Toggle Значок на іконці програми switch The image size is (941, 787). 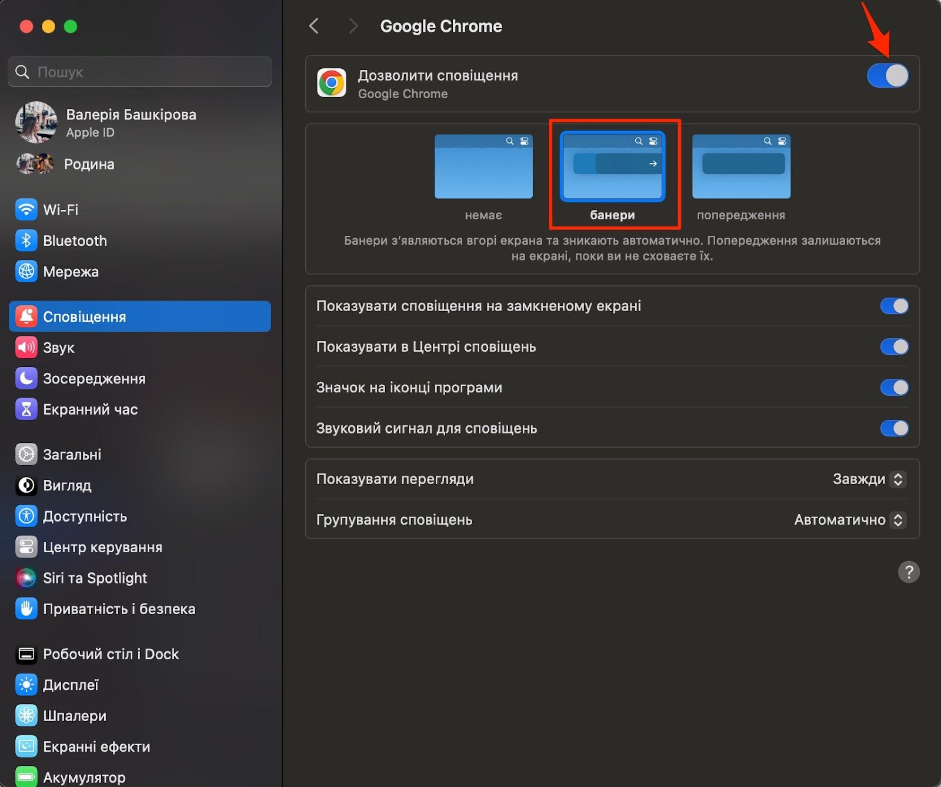pyautogui.click(x=895, y=388)
